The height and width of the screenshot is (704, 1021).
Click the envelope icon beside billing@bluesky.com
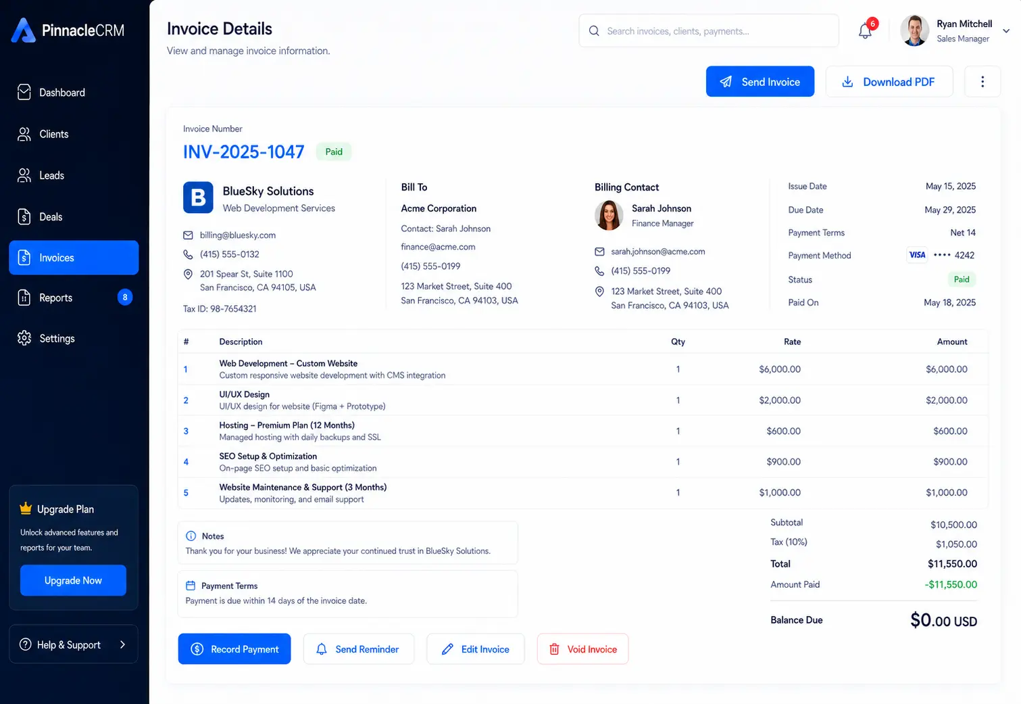[x=188, y=235]
